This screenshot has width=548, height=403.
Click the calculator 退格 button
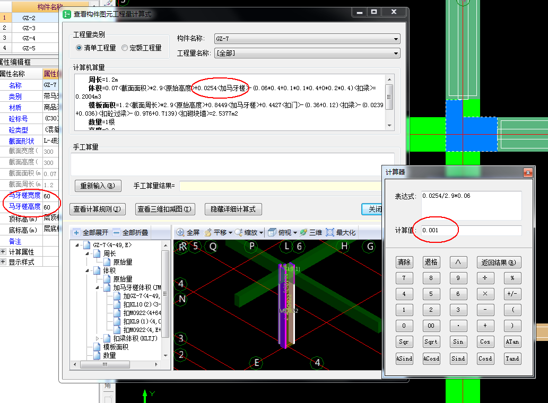pyautogui.click(x=431, y=262)
